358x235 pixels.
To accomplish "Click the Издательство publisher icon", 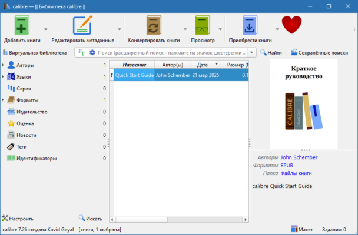I will point(11,112).
